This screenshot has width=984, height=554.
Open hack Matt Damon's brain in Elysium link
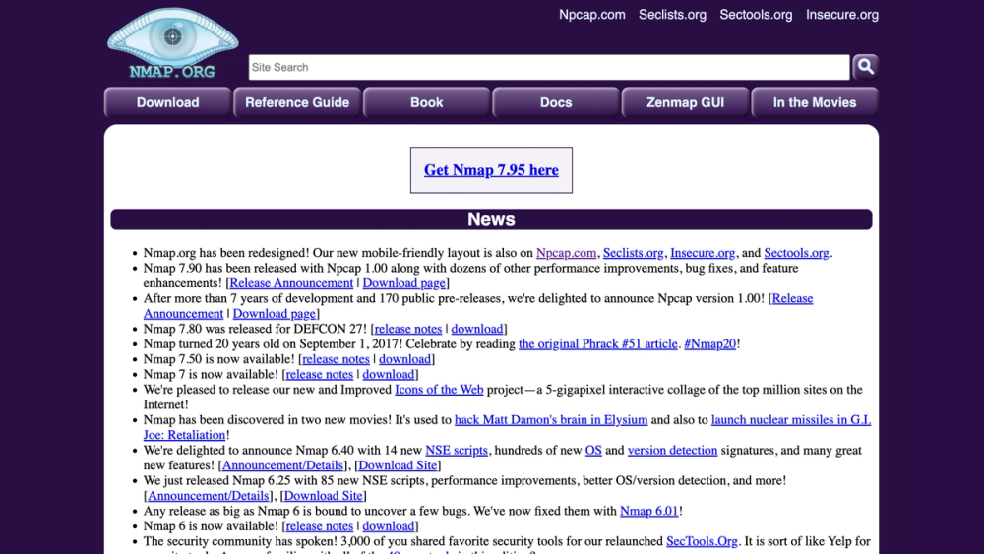pyautogui.click(x=551, y=420)
